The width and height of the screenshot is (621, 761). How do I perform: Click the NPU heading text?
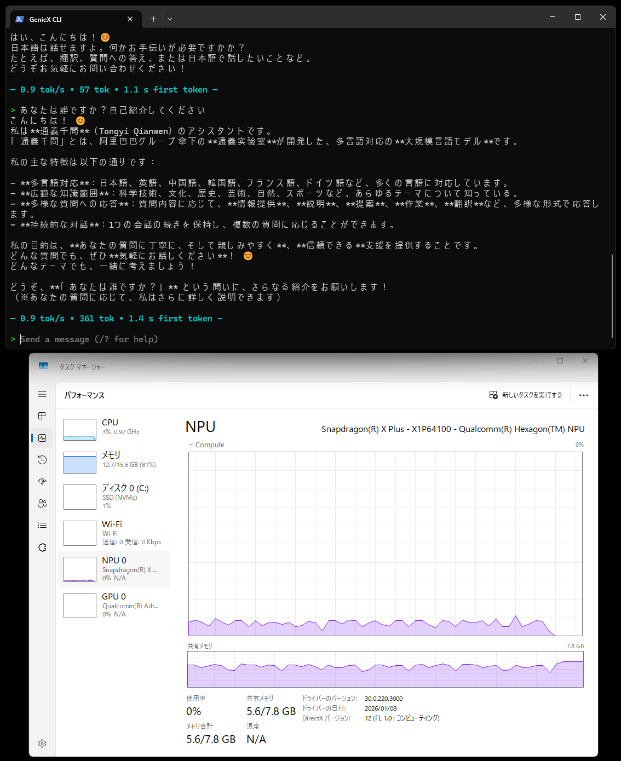tap(200, 427)
